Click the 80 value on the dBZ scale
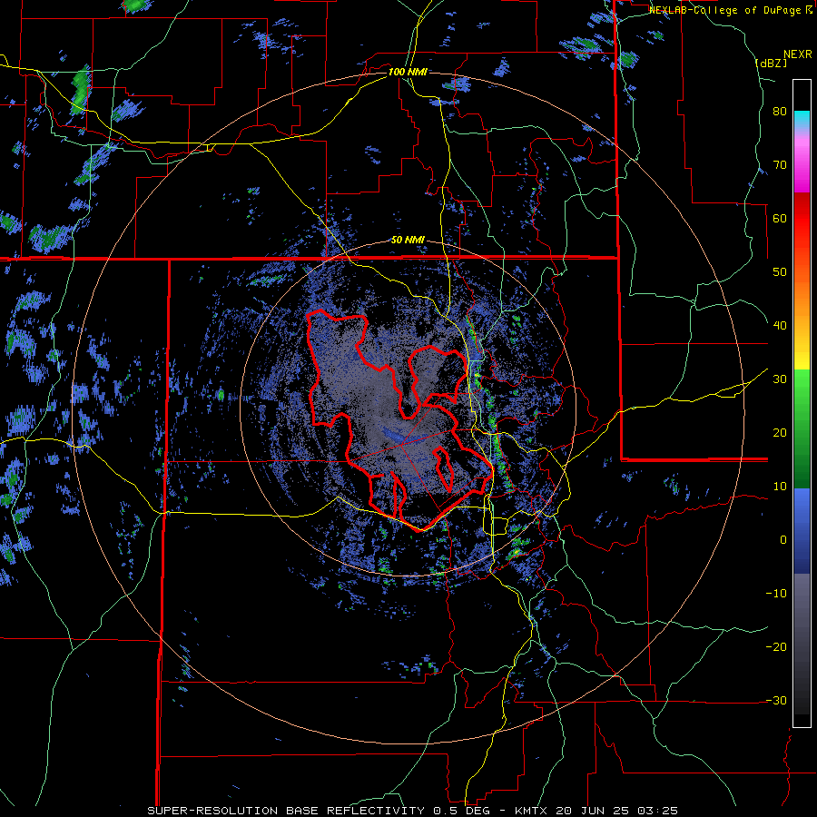Image resolution: width=817 pixels, height=817 pixels. point(780,112)
